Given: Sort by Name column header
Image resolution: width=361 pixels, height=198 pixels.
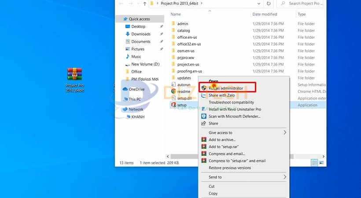Looking at the screenshot, I should pyautogui.click(x=176, y=14).
